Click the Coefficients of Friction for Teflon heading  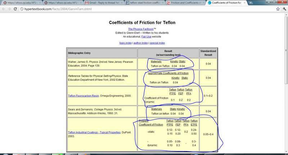coord(142,23)
